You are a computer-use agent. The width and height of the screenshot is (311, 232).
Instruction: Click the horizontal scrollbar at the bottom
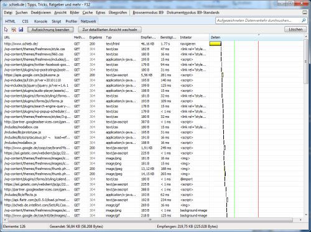148,220
